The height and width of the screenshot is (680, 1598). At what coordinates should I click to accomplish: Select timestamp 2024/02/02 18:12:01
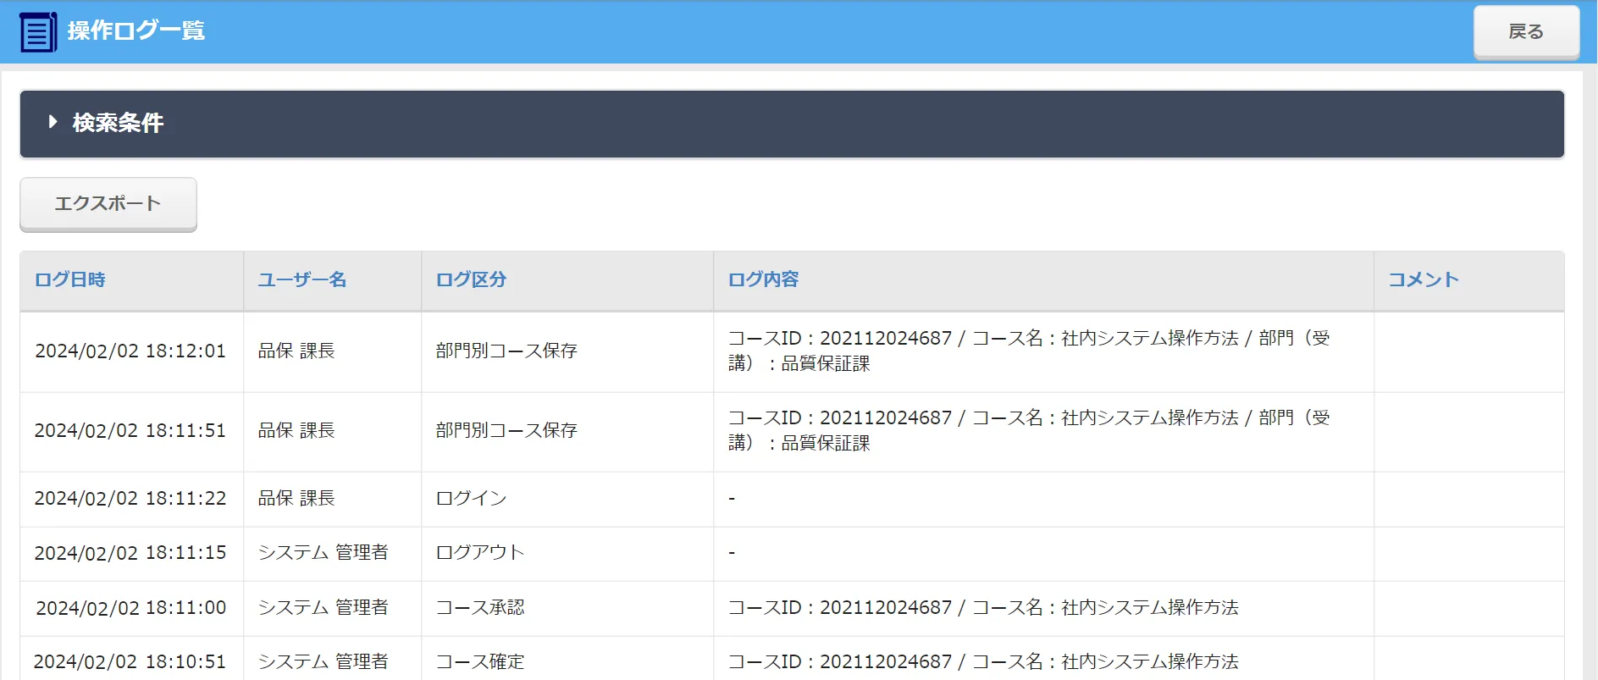(130, 351)
